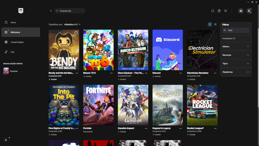Click the 'Rocket League®' title text
Image resolution: width=259 pixels, height=146 pixels.
click(196, 128)
